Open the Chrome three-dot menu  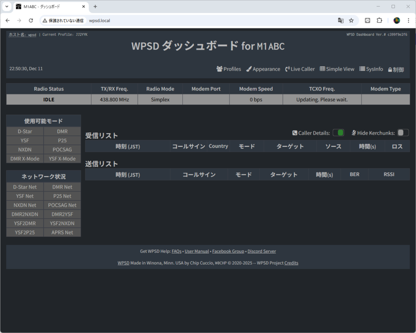(409, 21)
